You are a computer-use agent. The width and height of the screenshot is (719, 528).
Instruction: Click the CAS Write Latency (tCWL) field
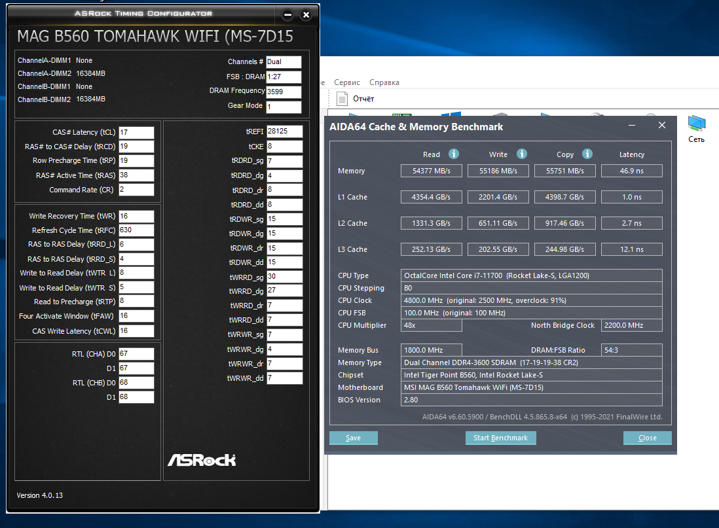(137, 331)
